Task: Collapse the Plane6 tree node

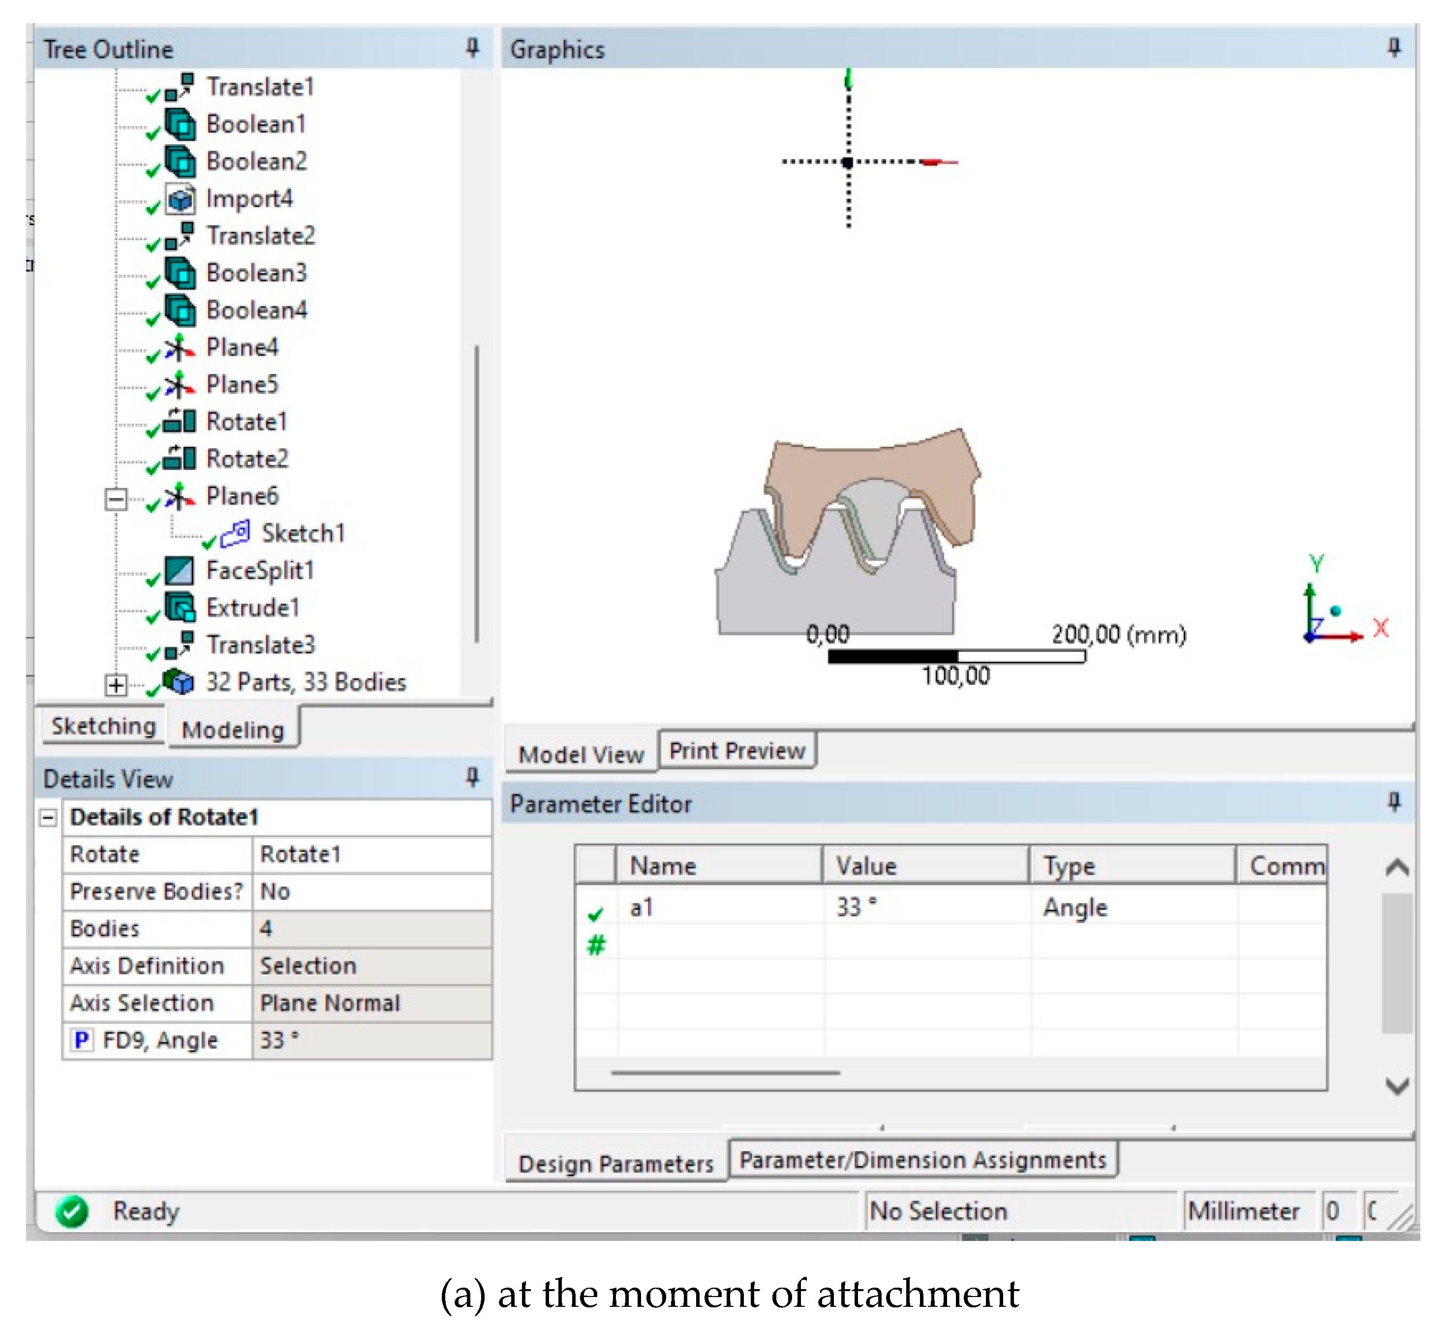Action: 115,498
